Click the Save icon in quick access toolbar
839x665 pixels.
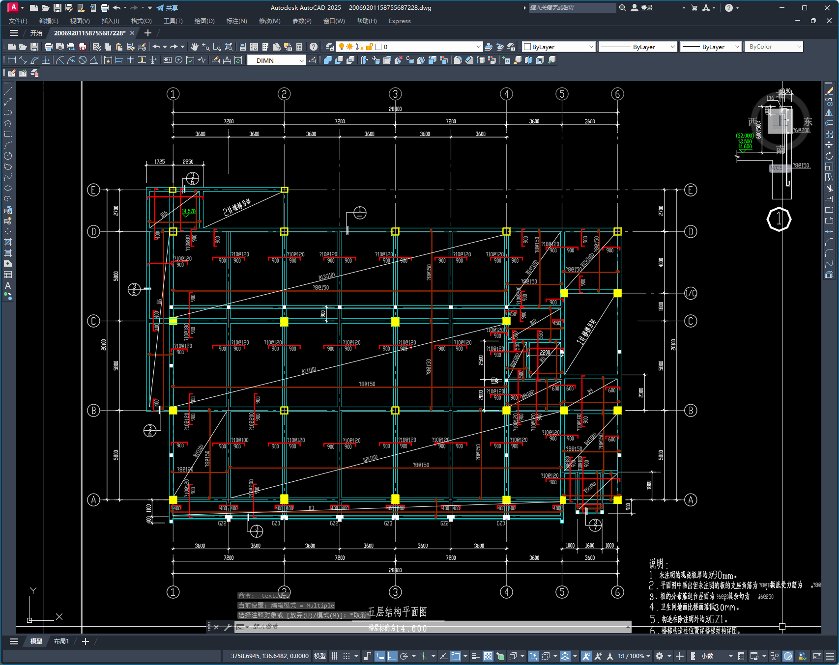pos(57,8)
